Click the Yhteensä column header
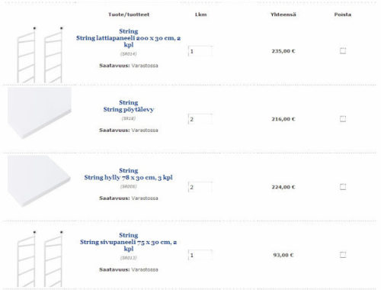Screen dimensions: 381x290 283,14
